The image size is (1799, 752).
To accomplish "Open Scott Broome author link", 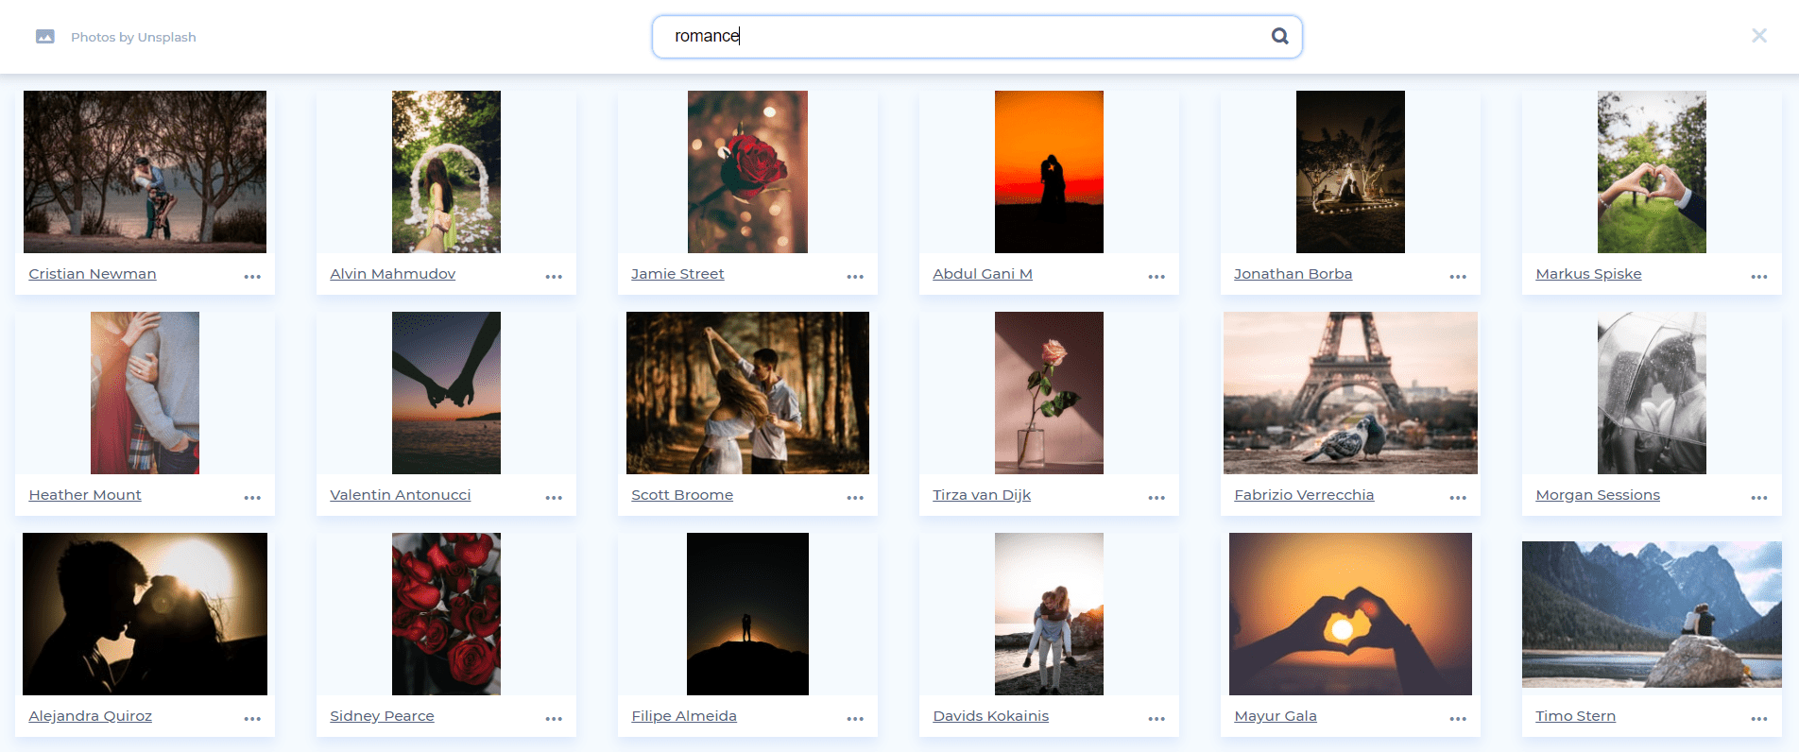I will (x=682, y=495).
